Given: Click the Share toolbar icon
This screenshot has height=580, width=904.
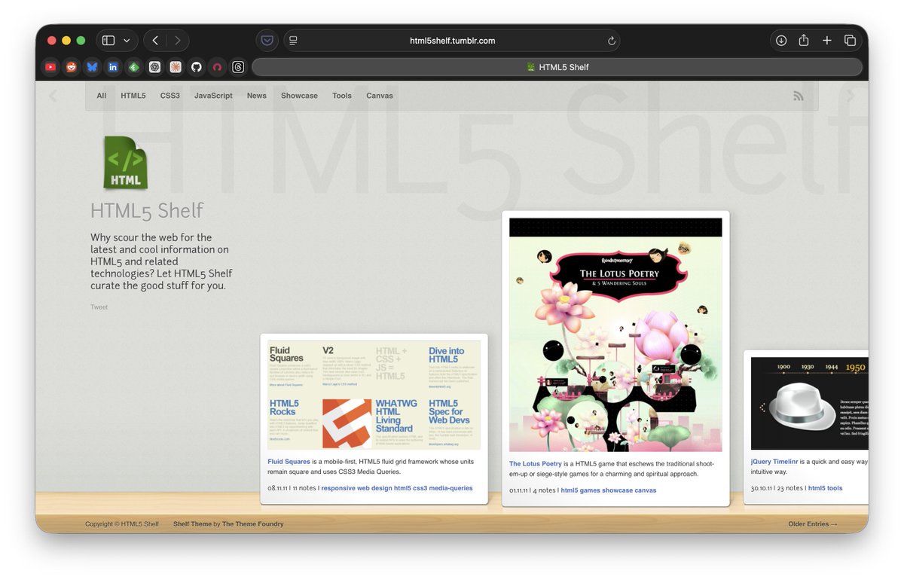Looking at the screenshot, I should 804,41.
